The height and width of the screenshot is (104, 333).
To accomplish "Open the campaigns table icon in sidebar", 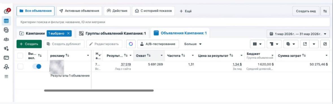I will coord(6,21).
